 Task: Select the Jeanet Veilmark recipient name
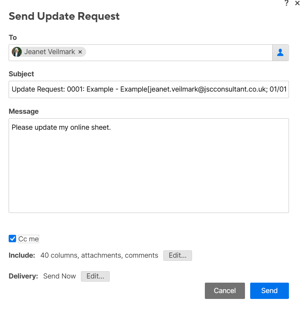click(49, 52)
